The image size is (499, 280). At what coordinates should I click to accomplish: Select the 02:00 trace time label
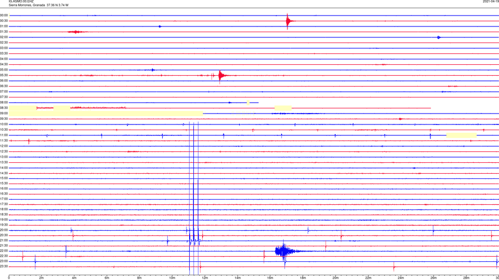tap(4, 37)
